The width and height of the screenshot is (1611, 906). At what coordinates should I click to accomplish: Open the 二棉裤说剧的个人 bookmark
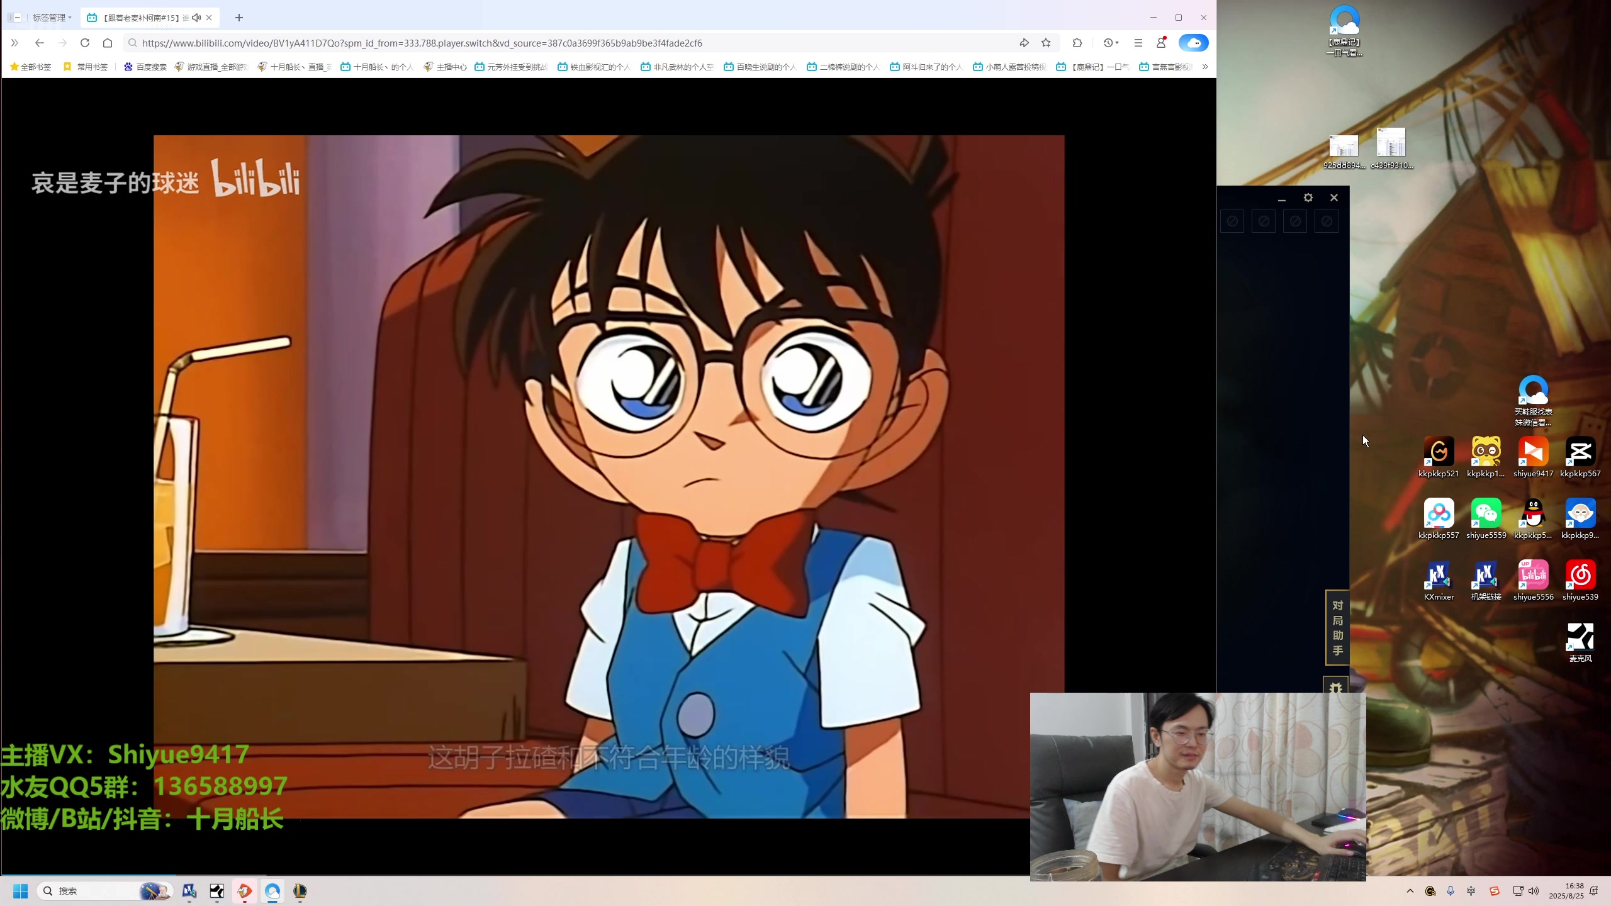pos(843,67)
